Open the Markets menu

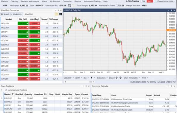(x=4, y=1)
